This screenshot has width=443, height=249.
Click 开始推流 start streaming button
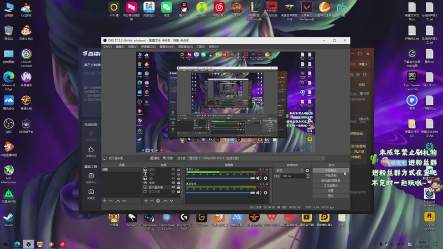click(x=331, y=170)
